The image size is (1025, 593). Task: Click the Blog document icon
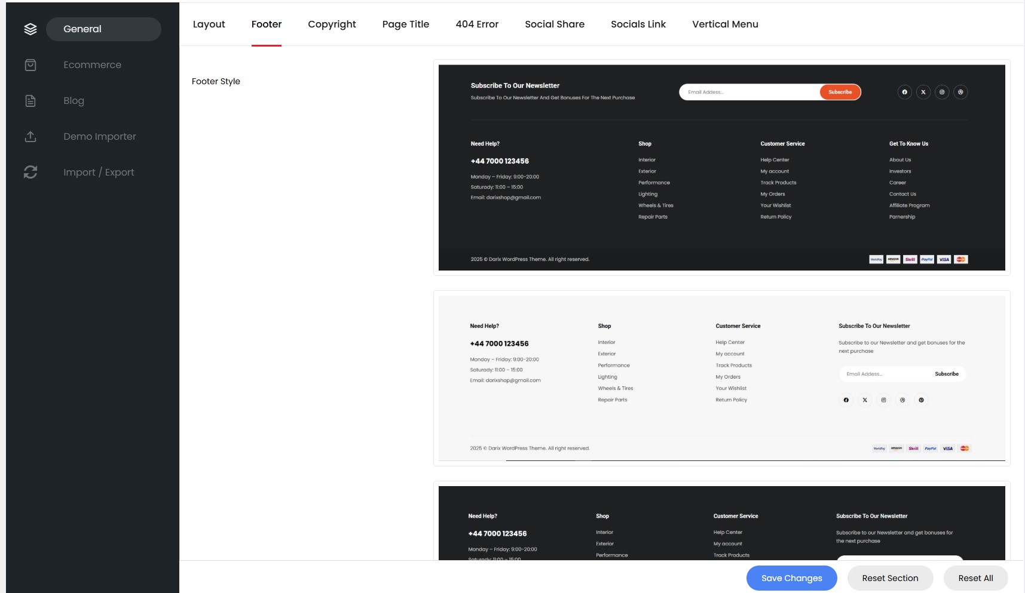pos(30,100)
